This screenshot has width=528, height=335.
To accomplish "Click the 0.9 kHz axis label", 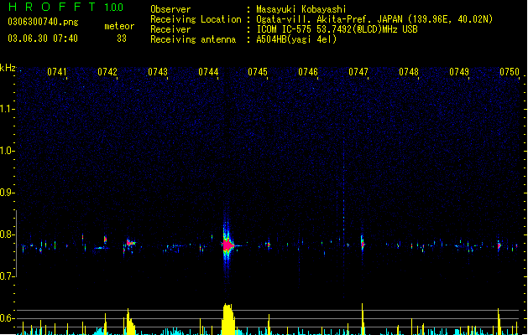I will [7, 193].
